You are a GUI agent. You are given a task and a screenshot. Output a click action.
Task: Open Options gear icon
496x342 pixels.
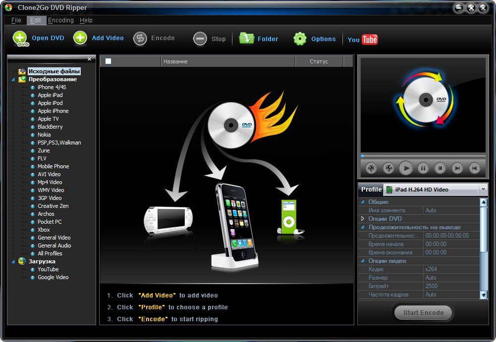(x=300, y=39)
